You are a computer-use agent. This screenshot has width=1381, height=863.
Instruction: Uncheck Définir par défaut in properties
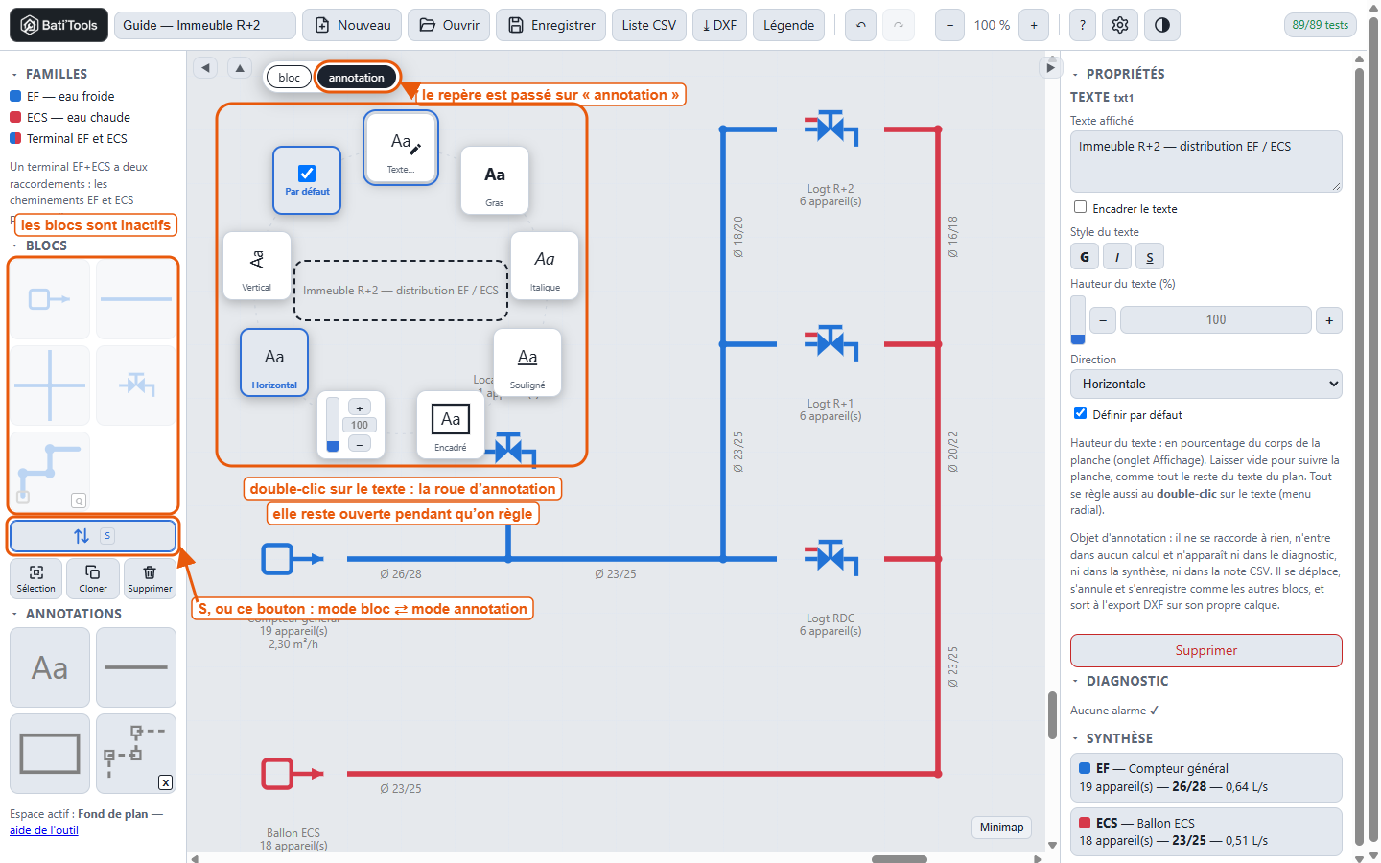(x=1081, y=413)
